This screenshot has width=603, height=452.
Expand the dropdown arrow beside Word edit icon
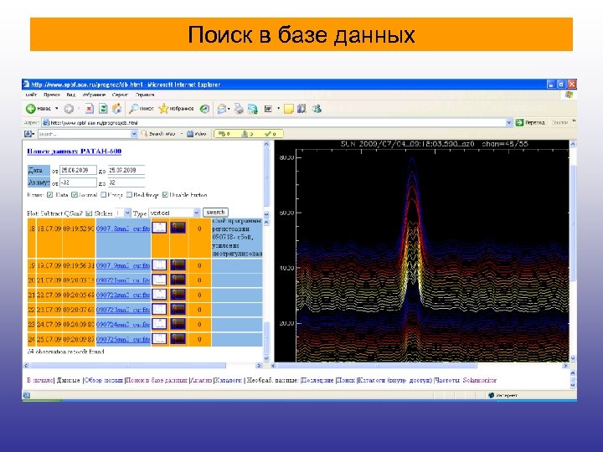click(x=278, y=109)
